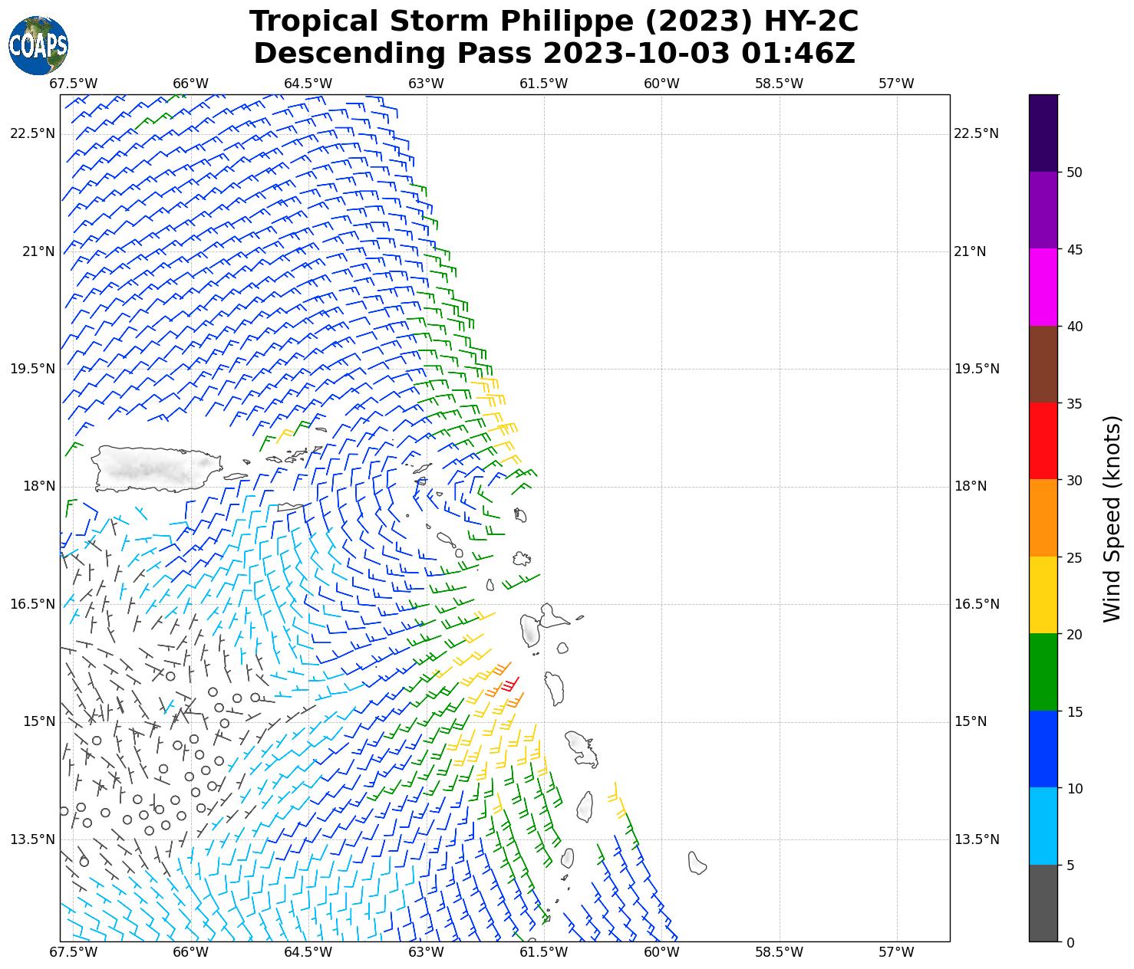1134x969 pixels.
Task: Click the Tropical Storm Philippe title line
Action: [x=554, y=21]
